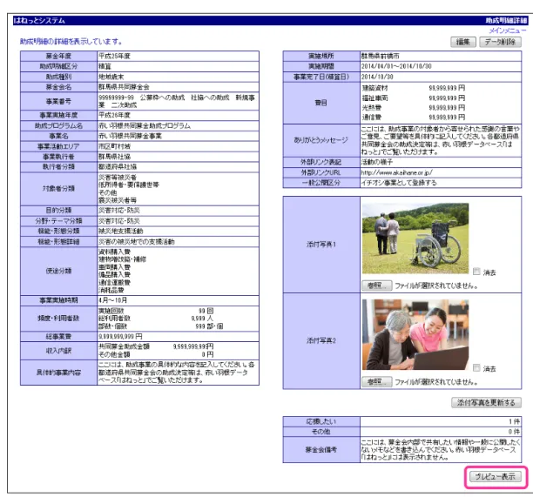Viewport: 533px width, 497px height.
Task: Click the wheelchair photo thumbnail (添付写真1)
Action: click(x=415, y=238)
